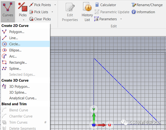Image resolution: width=166 pixels, height=130 pixels.
Task: Choose Rectangle... menu entry
Action: (26, 62)
